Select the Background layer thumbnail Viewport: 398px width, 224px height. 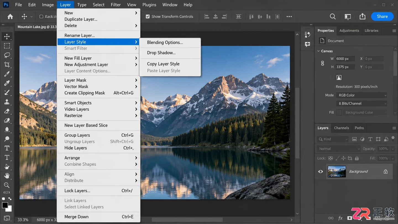(337, 171)
